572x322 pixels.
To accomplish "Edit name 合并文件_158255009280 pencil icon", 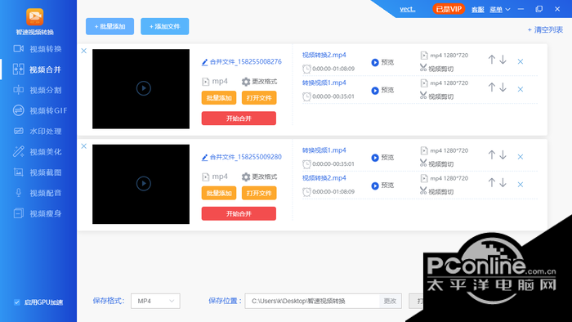I will [x=204, y=158].
